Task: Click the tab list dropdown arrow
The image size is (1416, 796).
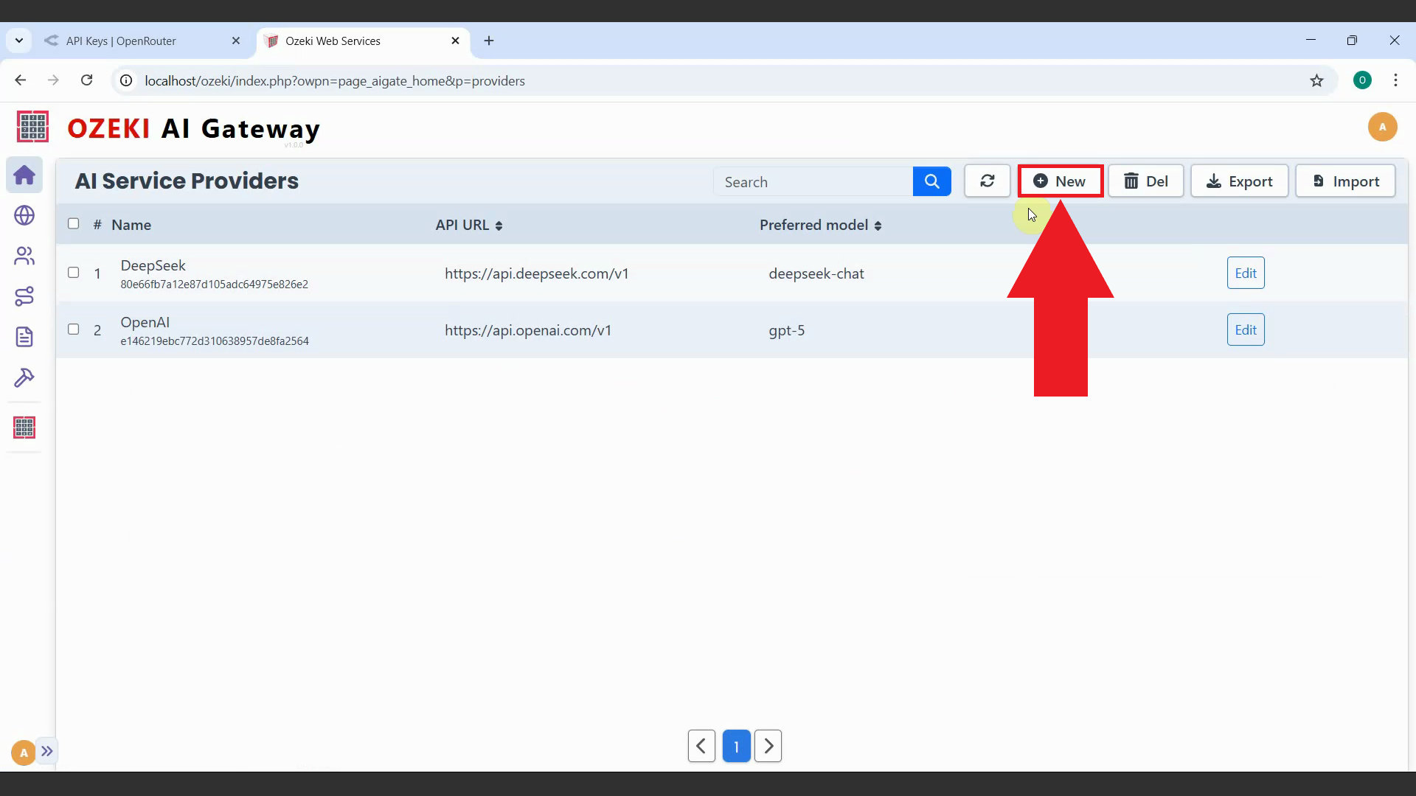Action: (x=19, y=41)
